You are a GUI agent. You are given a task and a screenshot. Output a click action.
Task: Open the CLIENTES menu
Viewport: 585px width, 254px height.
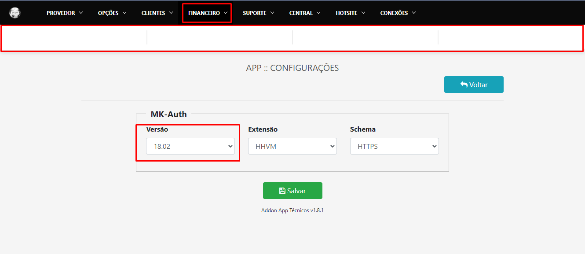153,13
